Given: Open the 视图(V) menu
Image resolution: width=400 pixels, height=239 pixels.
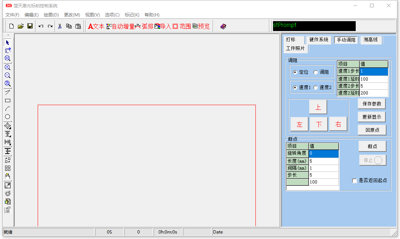Looking at the screenshot, I should tap(92, 15).
